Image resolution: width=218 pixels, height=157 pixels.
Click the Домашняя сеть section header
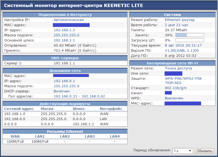(65, 71)
